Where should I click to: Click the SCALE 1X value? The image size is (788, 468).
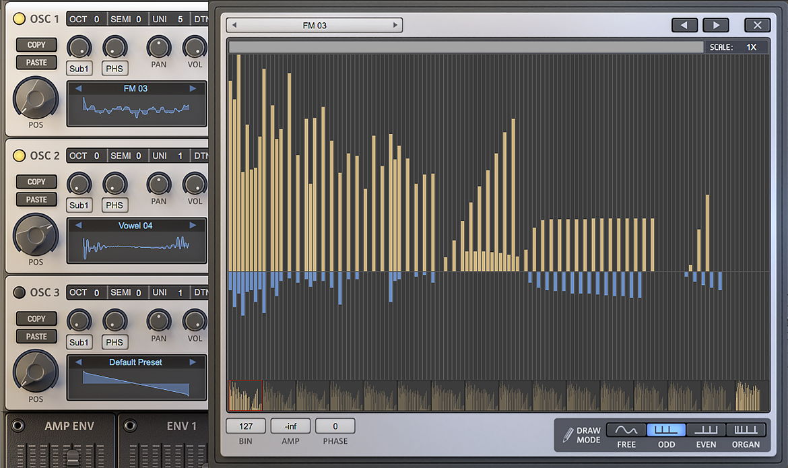[751, 47]
